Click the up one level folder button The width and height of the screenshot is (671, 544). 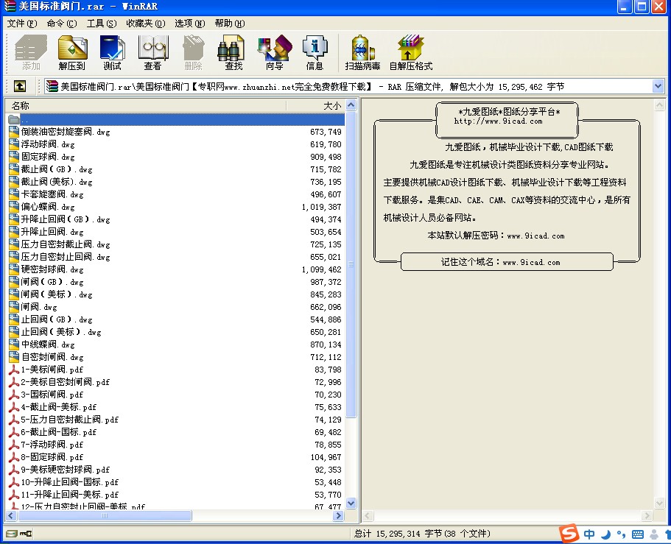click(x=21, y=87)
